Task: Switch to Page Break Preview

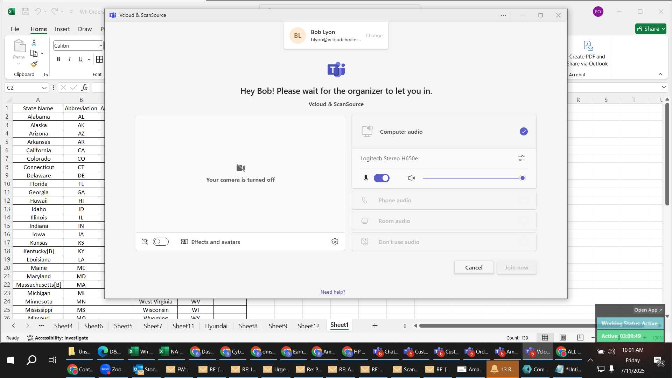Action: click(x=580, y=337)
